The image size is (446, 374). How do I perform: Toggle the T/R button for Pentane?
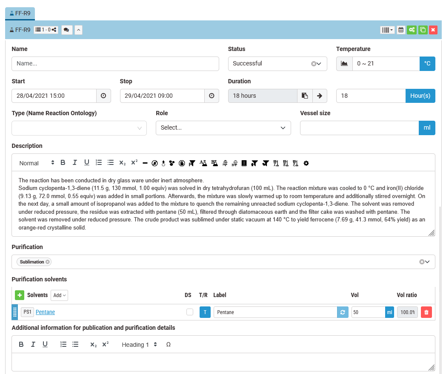205,312
